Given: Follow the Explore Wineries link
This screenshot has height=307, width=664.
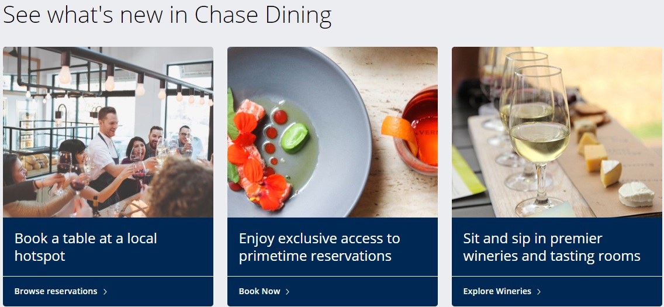Looking at the screenshot, I should (497, 291).
